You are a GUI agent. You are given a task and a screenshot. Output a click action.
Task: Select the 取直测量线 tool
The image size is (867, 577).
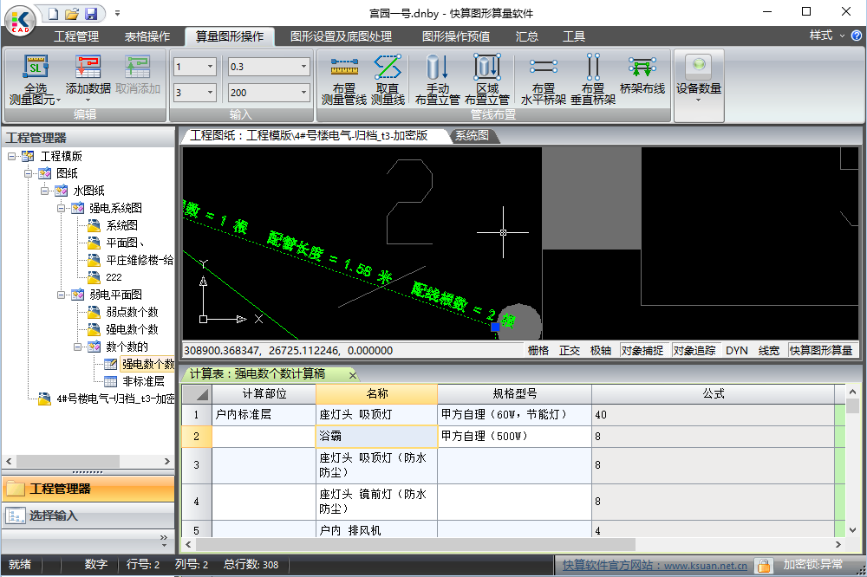pos(388,68)
